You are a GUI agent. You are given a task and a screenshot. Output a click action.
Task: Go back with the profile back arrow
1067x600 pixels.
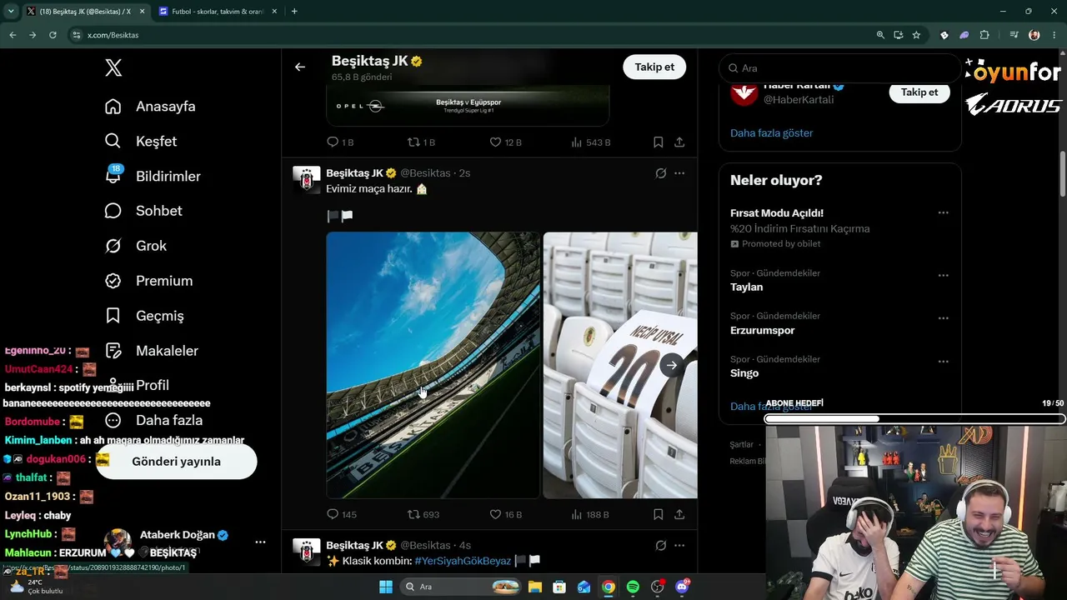[x=300, y=67]
